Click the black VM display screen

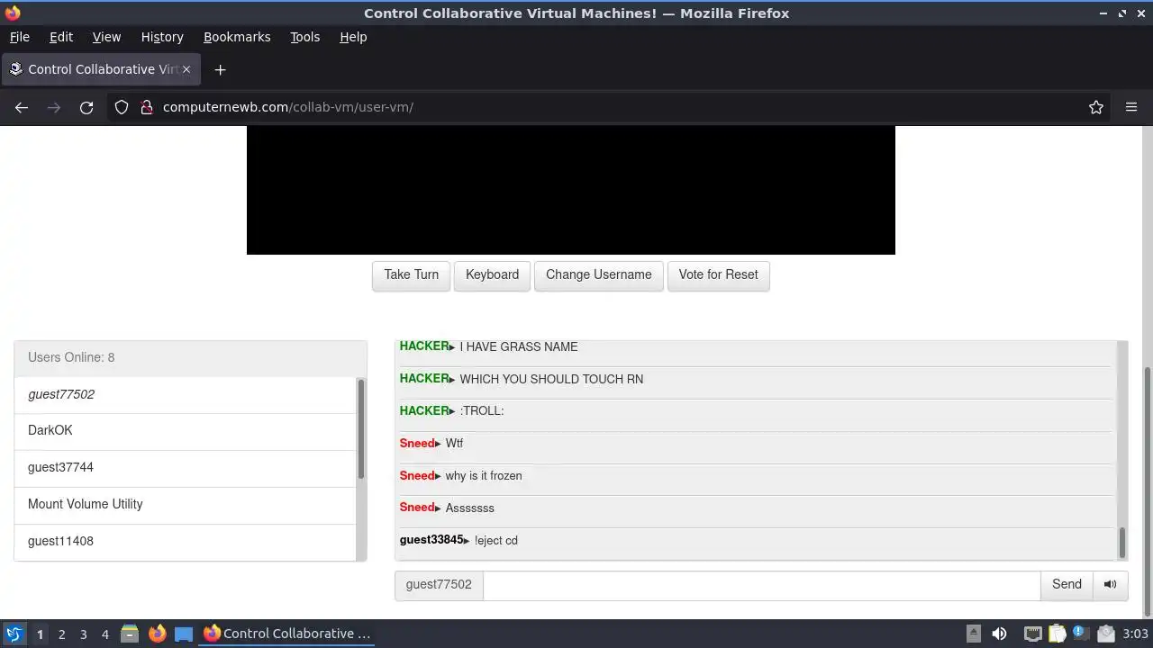[x=571, y=190]
